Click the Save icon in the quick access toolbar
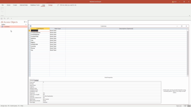The height and width of the screenshot is (107, 191). 1,18
